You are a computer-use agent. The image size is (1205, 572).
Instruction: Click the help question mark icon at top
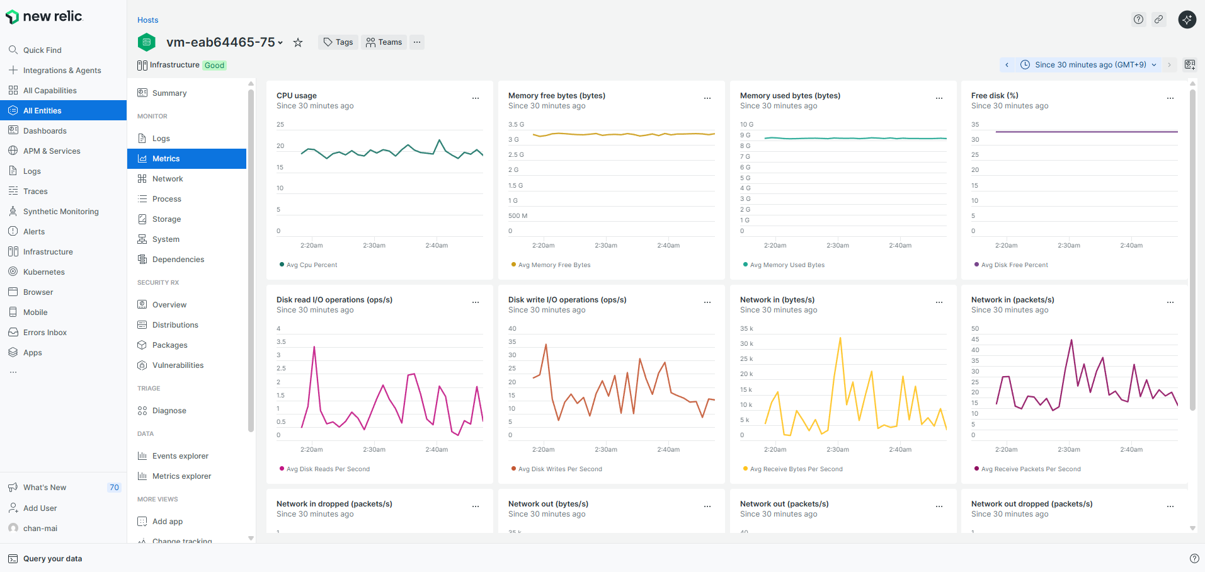click(x=1138, y=20)
